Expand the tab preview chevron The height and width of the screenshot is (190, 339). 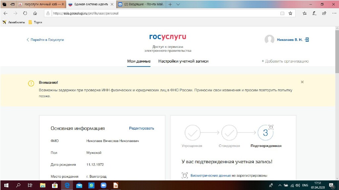pyautogui.click(x=178, y=4)
